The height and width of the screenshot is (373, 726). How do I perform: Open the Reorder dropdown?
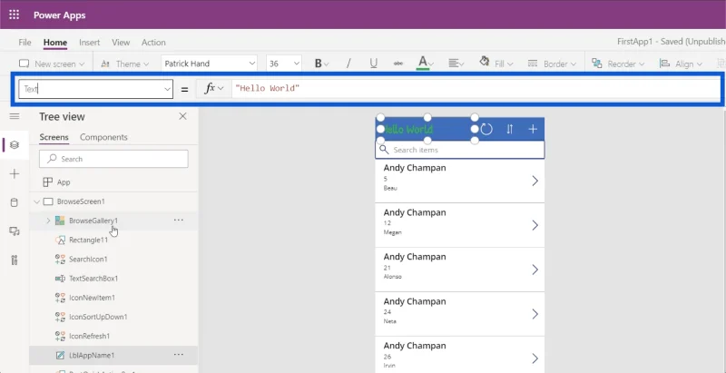tap(618, 64)
